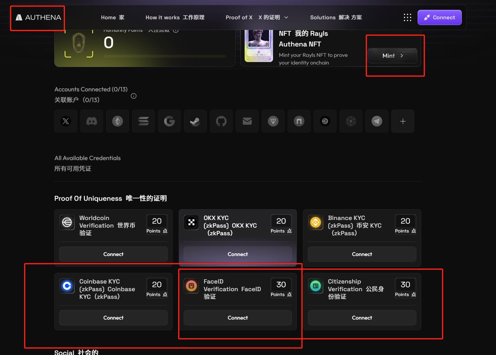This screenshot has width=496, height=355.
Task: Connect the Solana wallet icon
Action: [143, 121]
